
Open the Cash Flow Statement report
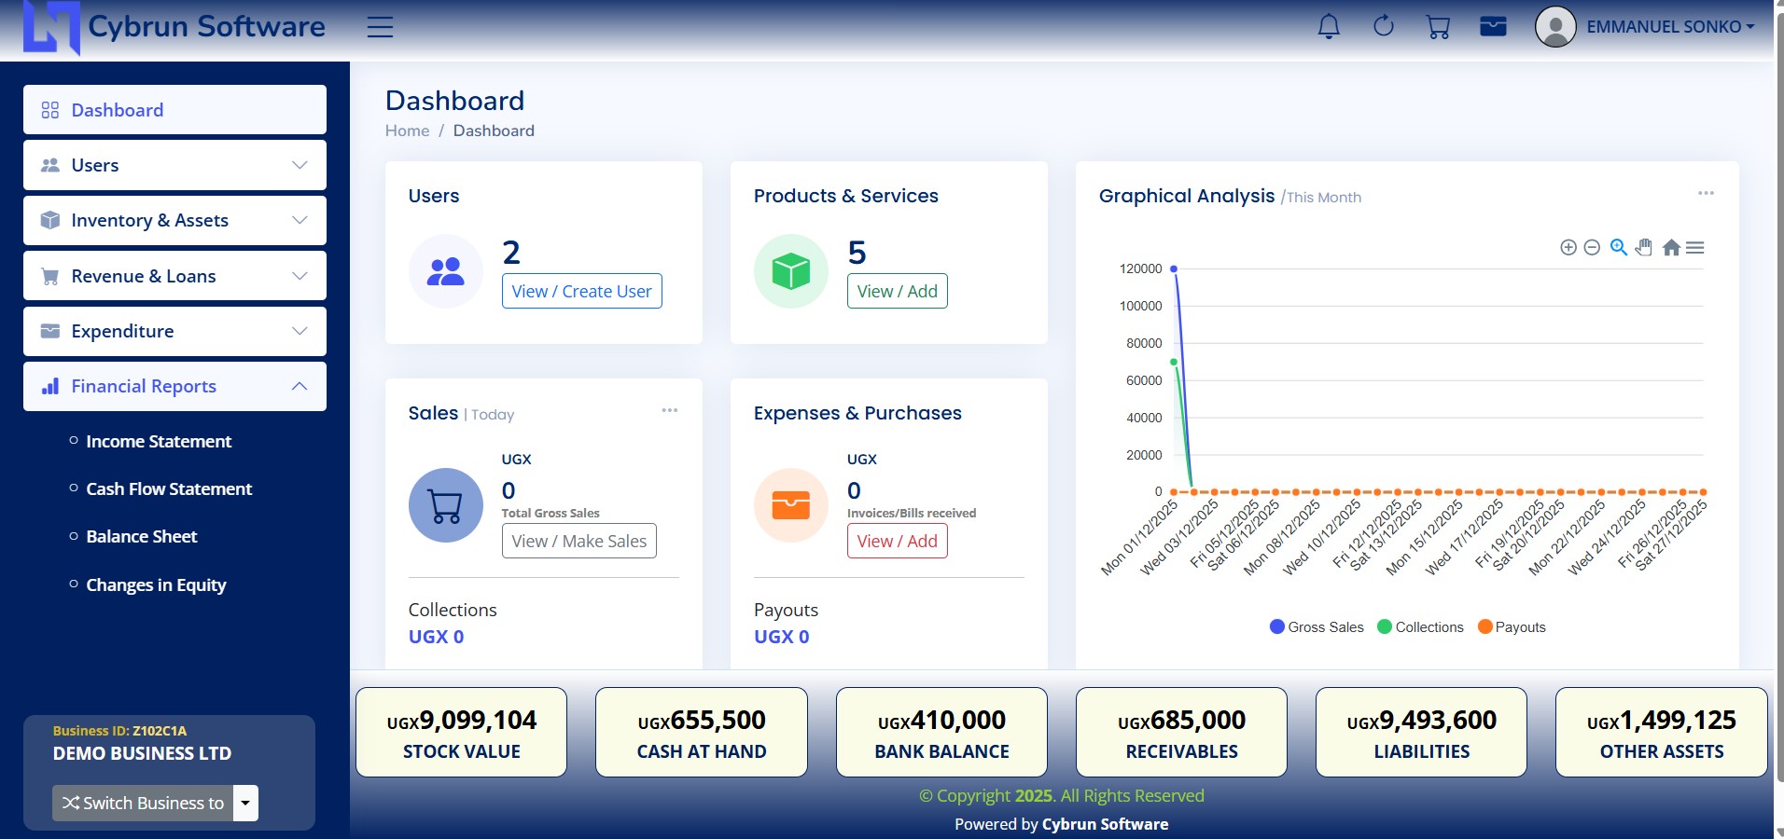(x=169, y=488)
